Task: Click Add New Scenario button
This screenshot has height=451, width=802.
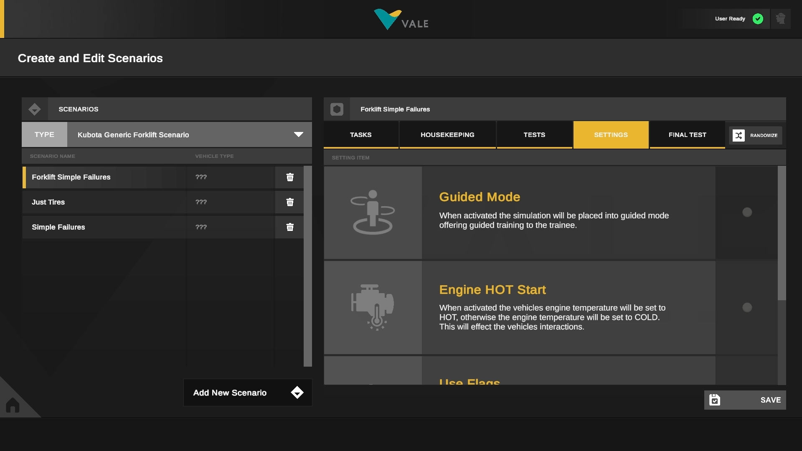Action: (x=247, y=393)
